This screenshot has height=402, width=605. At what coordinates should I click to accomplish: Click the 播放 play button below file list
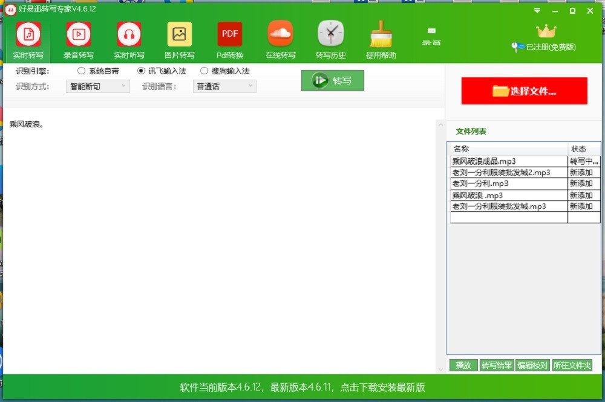[463, 365]
